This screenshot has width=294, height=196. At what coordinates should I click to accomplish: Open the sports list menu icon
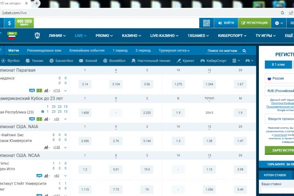[x=236, y=60]
